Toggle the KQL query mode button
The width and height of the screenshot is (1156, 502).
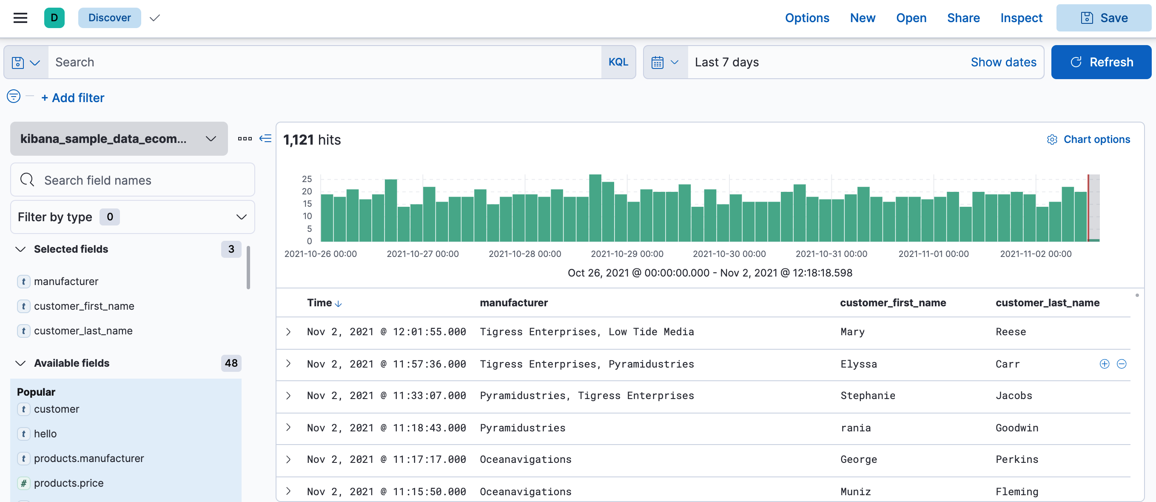pyautogui.click(x=618, y=62)
